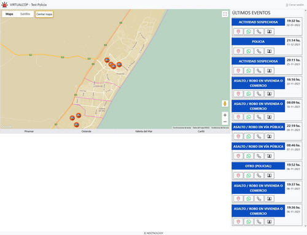Open WhatsApp for the 21:14 Policia event
The height and width of the screenshot is (235, 307).
tap(249, 51)
